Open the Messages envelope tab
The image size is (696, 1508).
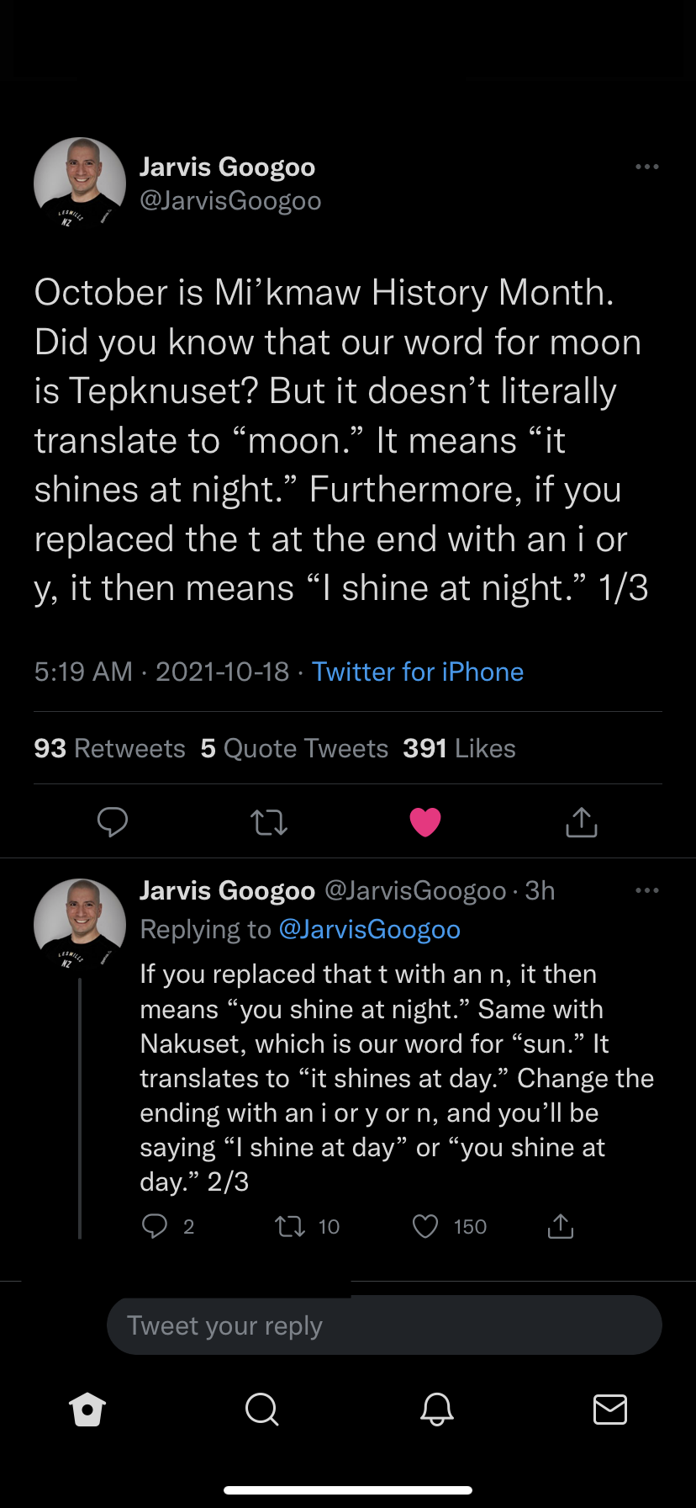(610, 1409)
